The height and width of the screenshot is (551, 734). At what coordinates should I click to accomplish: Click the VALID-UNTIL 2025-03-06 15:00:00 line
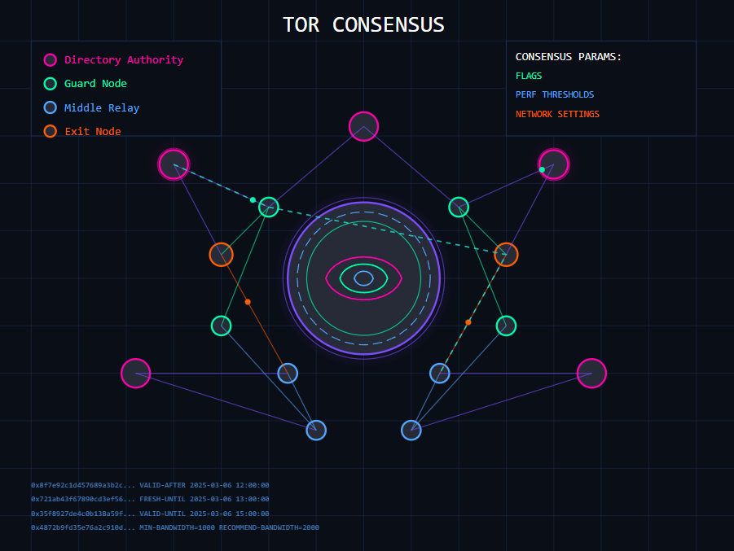coord(150,514)
